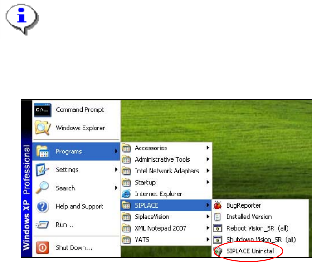The width and height of the screenshot is (312, 262).
Task: Click the Internet Explorer 'e' icon
Action: 126,194
